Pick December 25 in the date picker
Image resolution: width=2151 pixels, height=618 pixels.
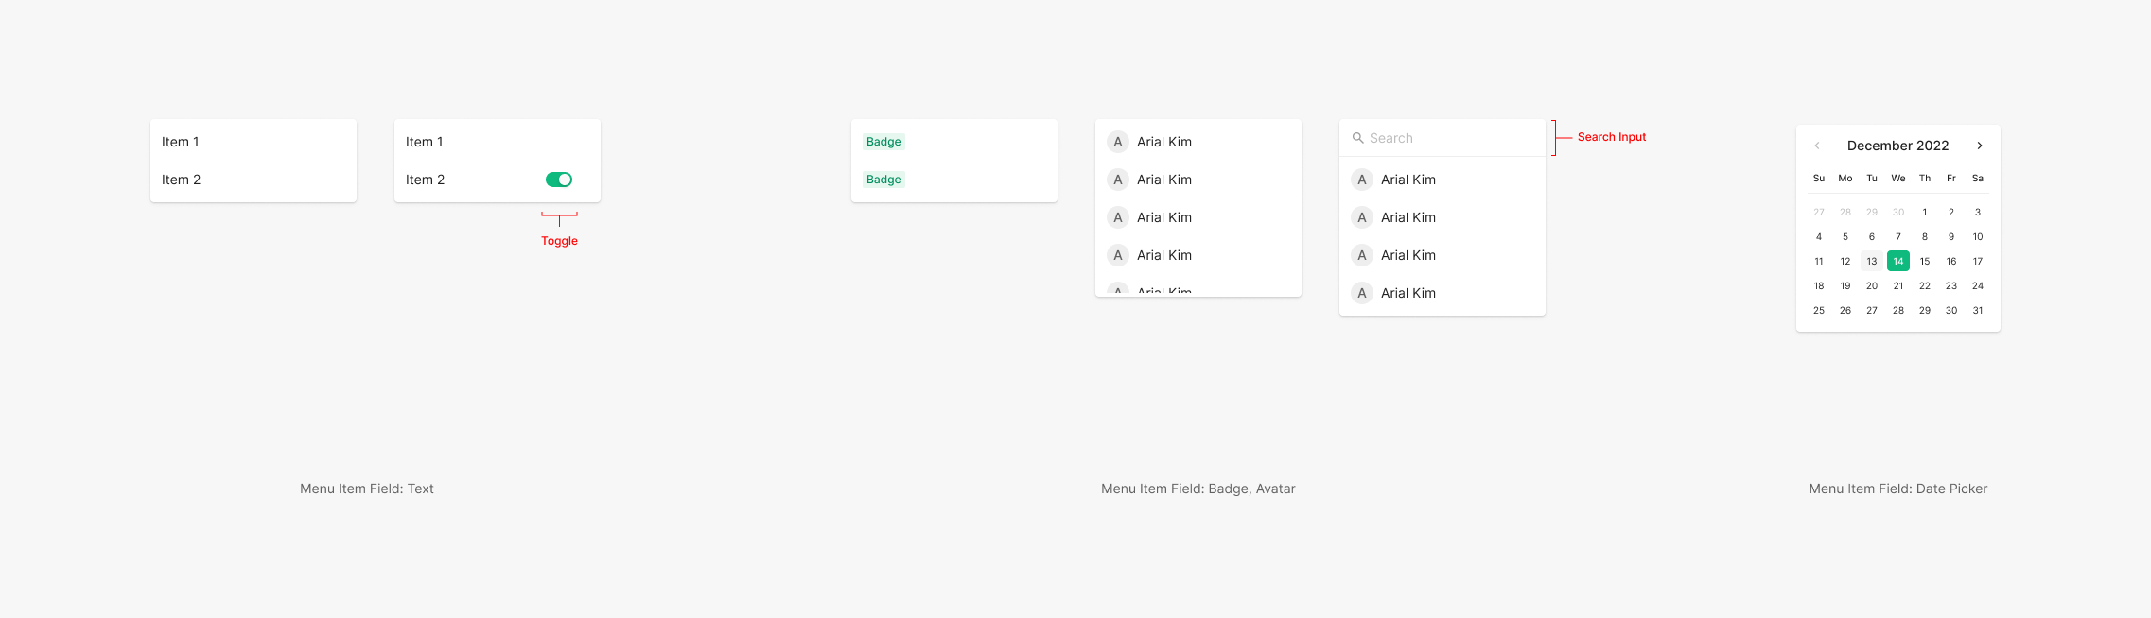1818,310
